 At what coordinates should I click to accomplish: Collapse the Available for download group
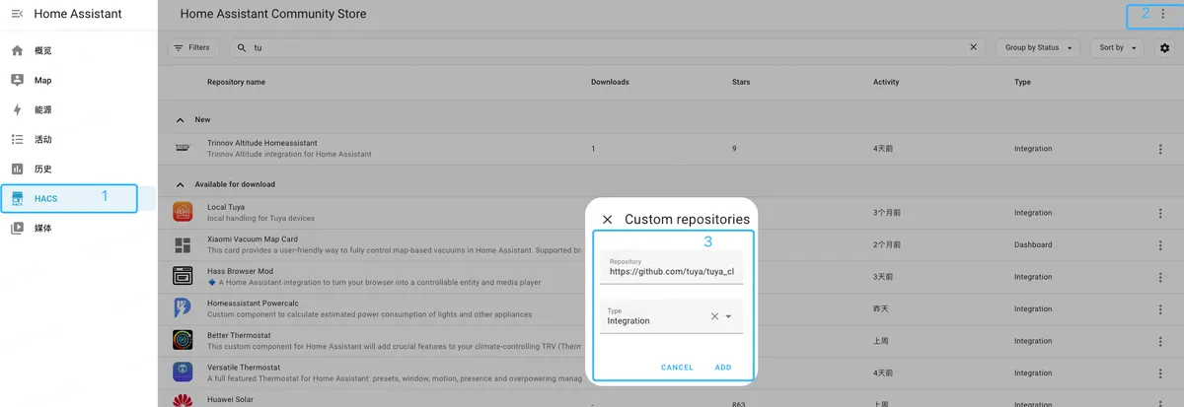pos(180,184)
